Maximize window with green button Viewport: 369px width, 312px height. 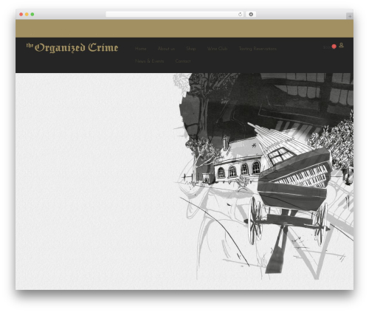pos(32,14)
